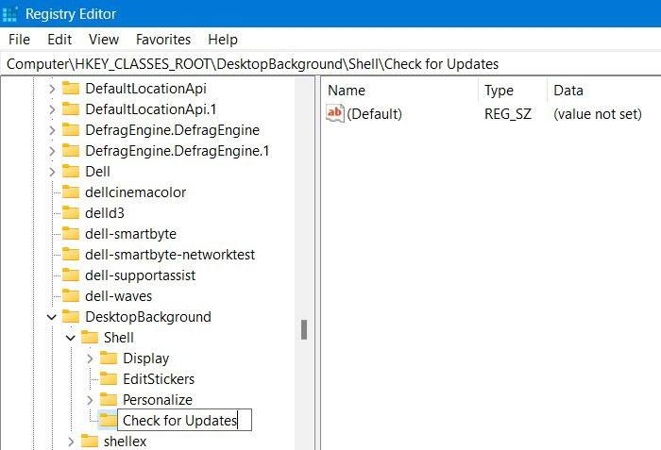Click the DefragEngine.DefragEngine.1 folder icon

(71, 150)
